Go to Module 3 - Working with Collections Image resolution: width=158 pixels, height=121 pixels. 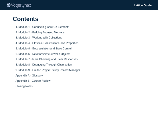(x=39, y=38)
